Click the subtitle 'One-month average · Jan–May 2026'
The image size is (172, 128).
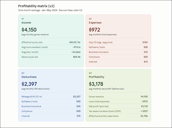[x=38, y=10]
